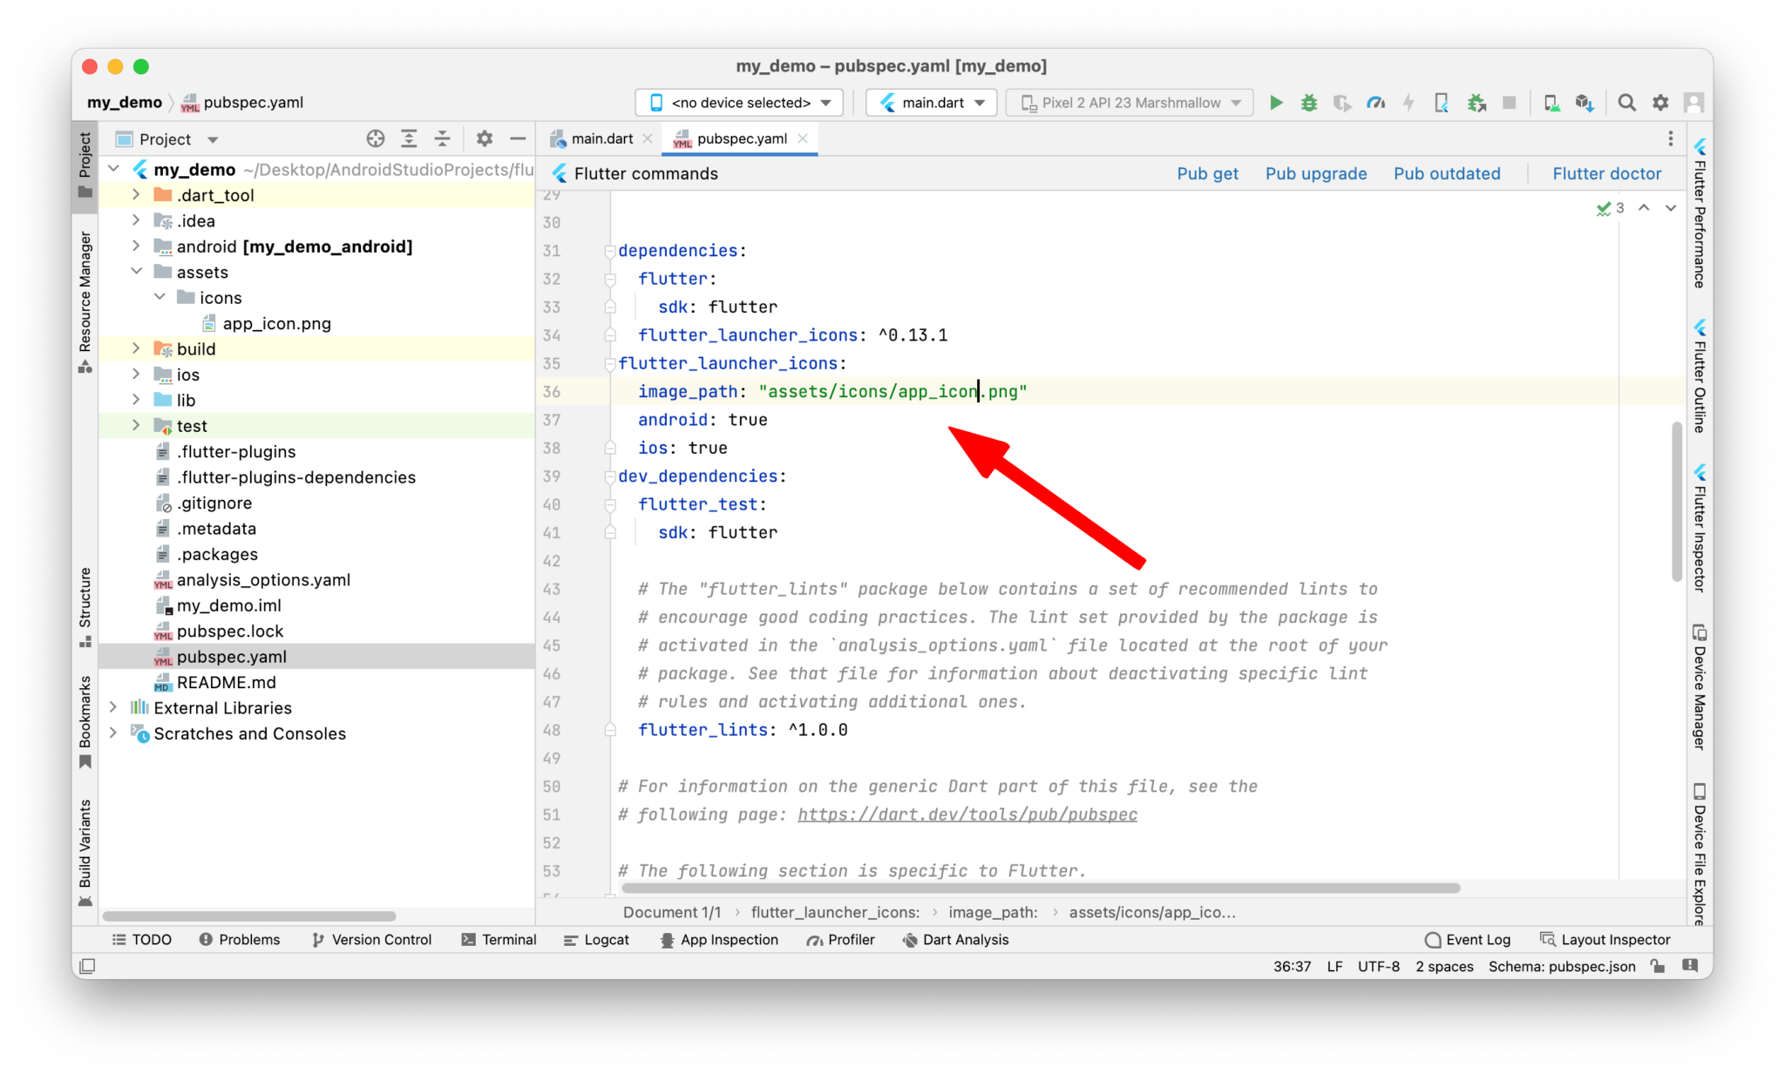Viewport: 1785px width, 1074px height.
Task: Fold the dev_dependencies block in the gutter
Action: pos(610,476)
